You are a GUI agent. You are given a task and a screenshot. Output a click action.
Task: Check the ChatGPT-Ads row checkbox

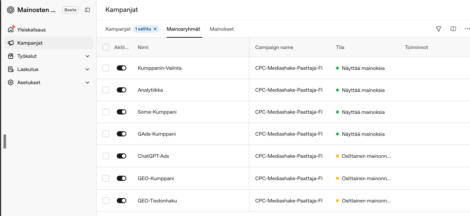coord(106,156)
